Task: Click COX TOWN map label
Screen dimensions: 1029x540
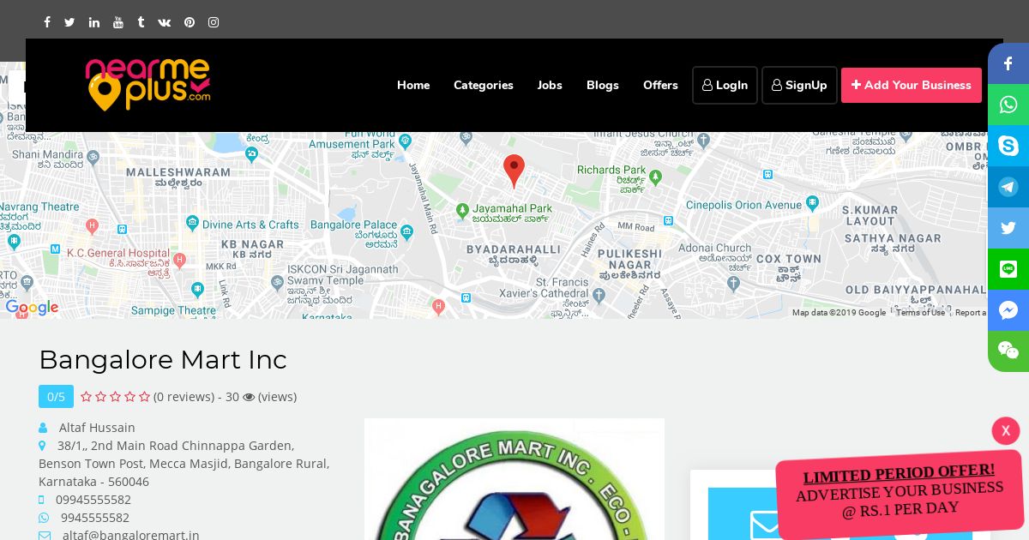Action: point(789,259)
